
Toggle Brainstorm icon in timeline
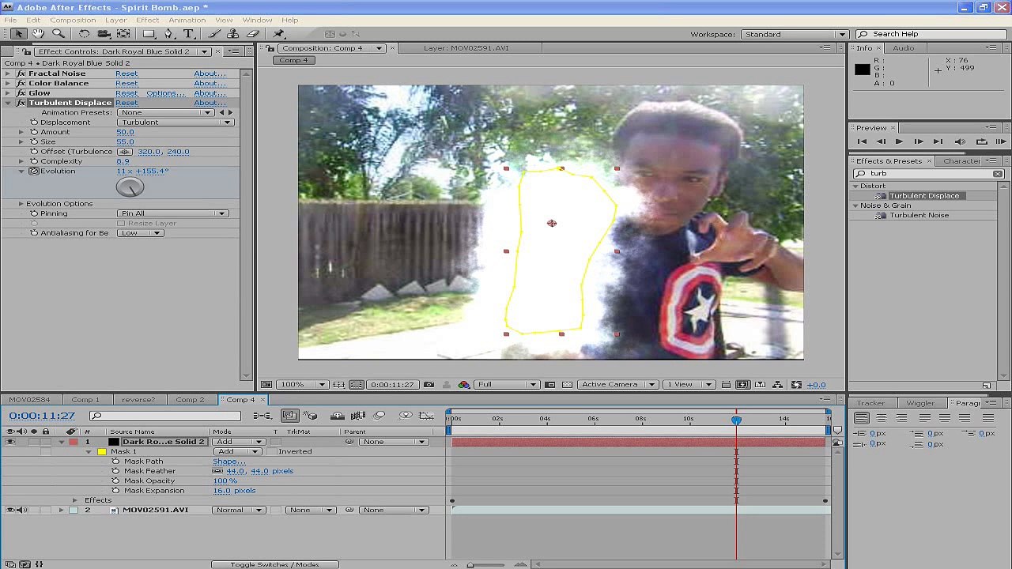(406, 416)
